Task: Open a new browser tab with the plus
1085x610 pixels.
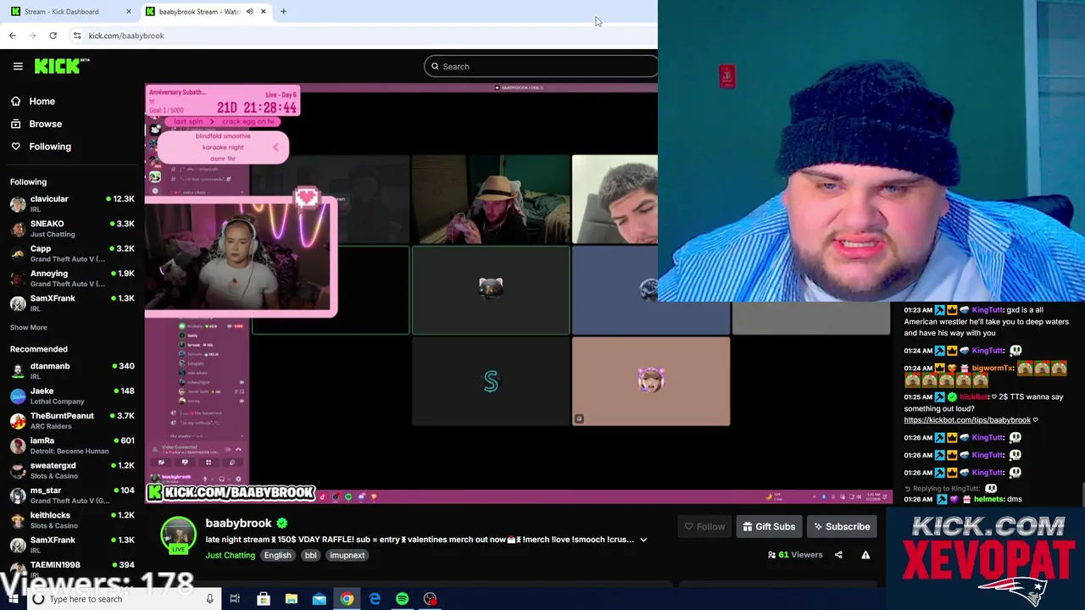Action: pyautogui.click(x=283, y=12)
